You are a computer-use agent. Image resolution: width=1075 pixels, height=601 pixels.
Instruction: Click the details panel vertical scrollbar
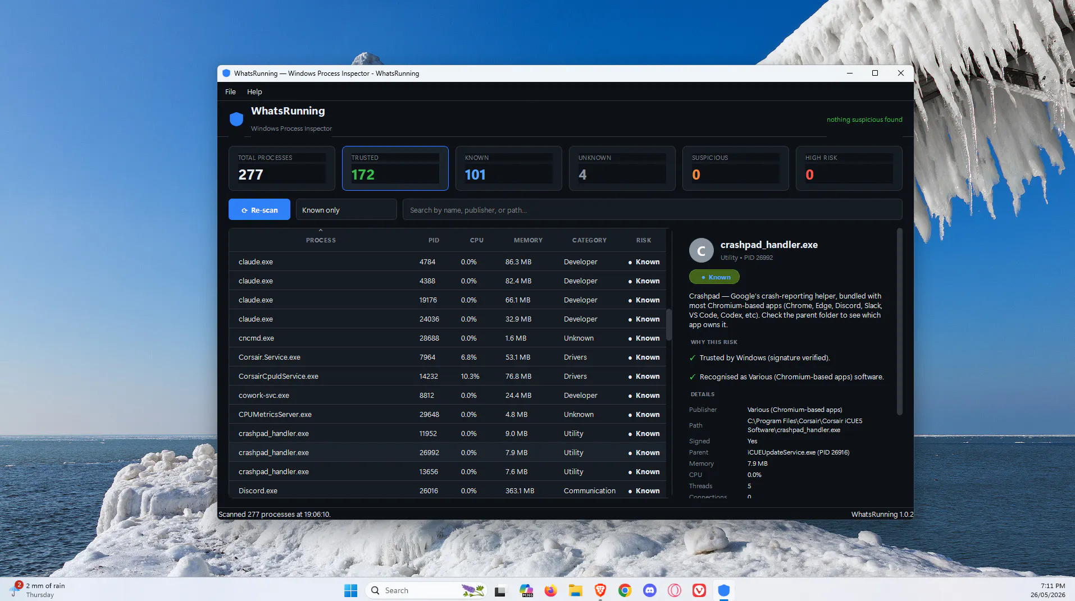point(899,322)
